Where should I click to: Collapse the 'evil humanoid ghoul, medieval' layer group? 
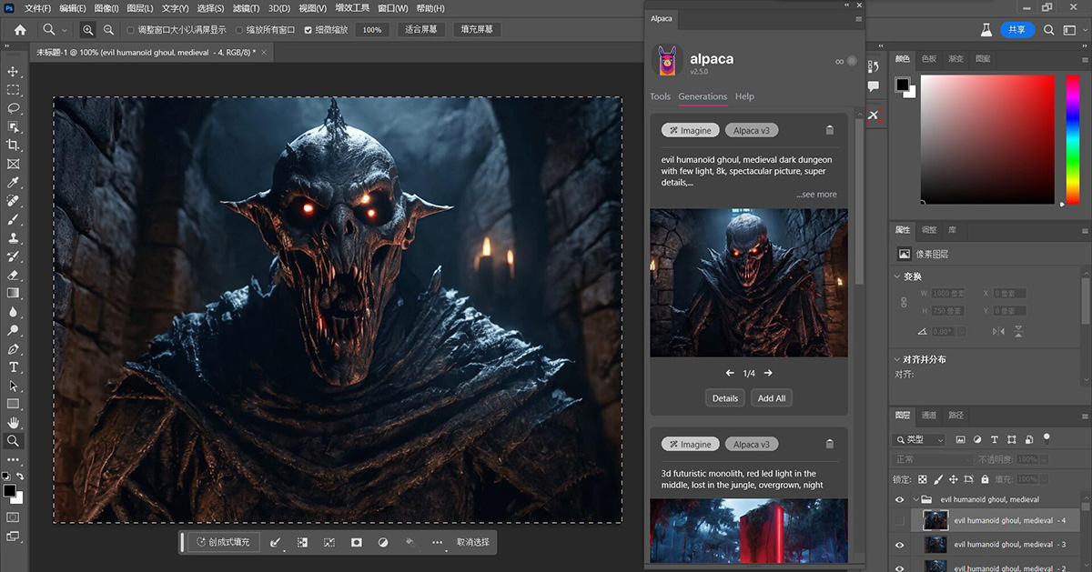(915, 499)
